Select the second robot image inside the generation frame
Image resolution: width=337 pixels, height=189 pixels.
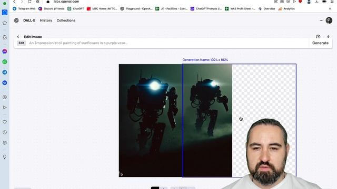[207, 120]
